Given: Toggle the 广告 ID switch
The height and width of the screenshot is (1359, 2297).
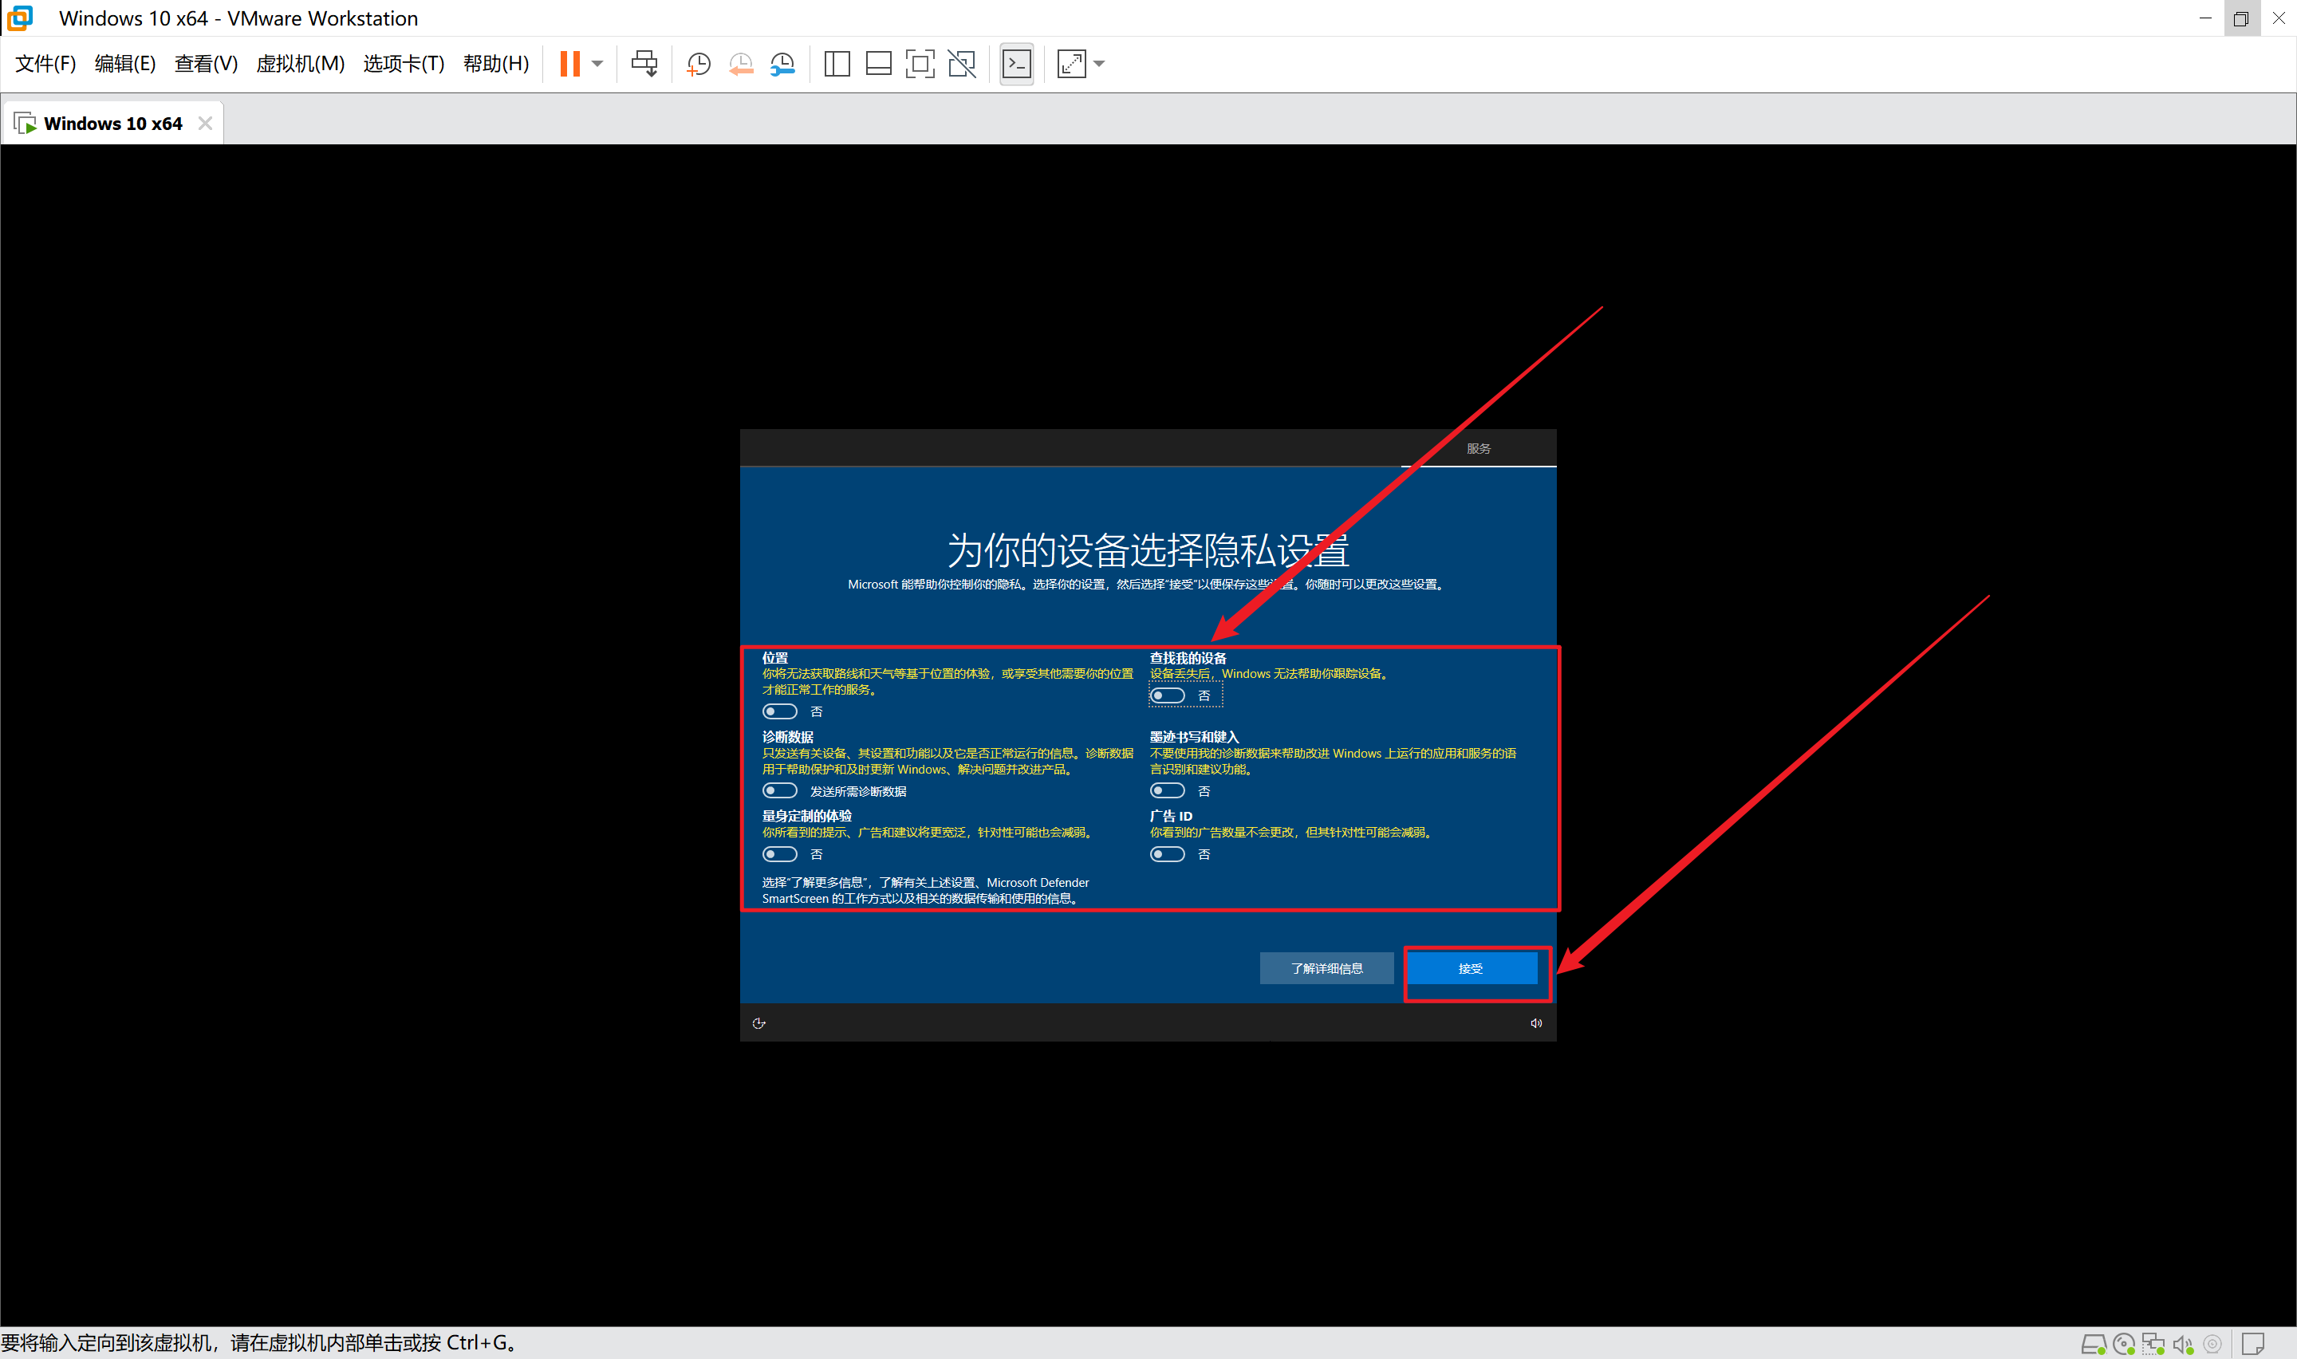Looking at the screenshot, I should 1168,854.
